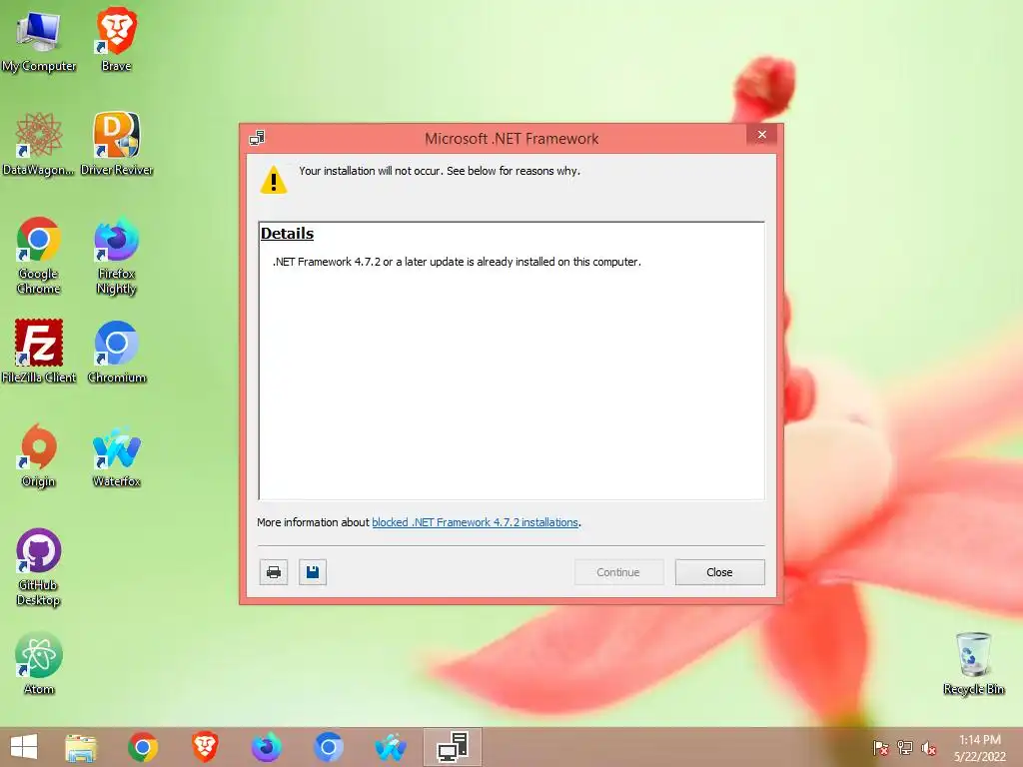Select the GitHub Desktop shortcut
1023x767 pixels.
coord(39,567)
